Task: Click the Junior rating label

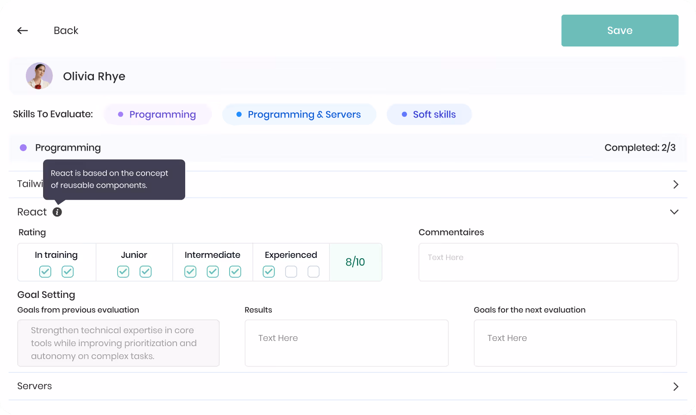Action: (134, 255)
